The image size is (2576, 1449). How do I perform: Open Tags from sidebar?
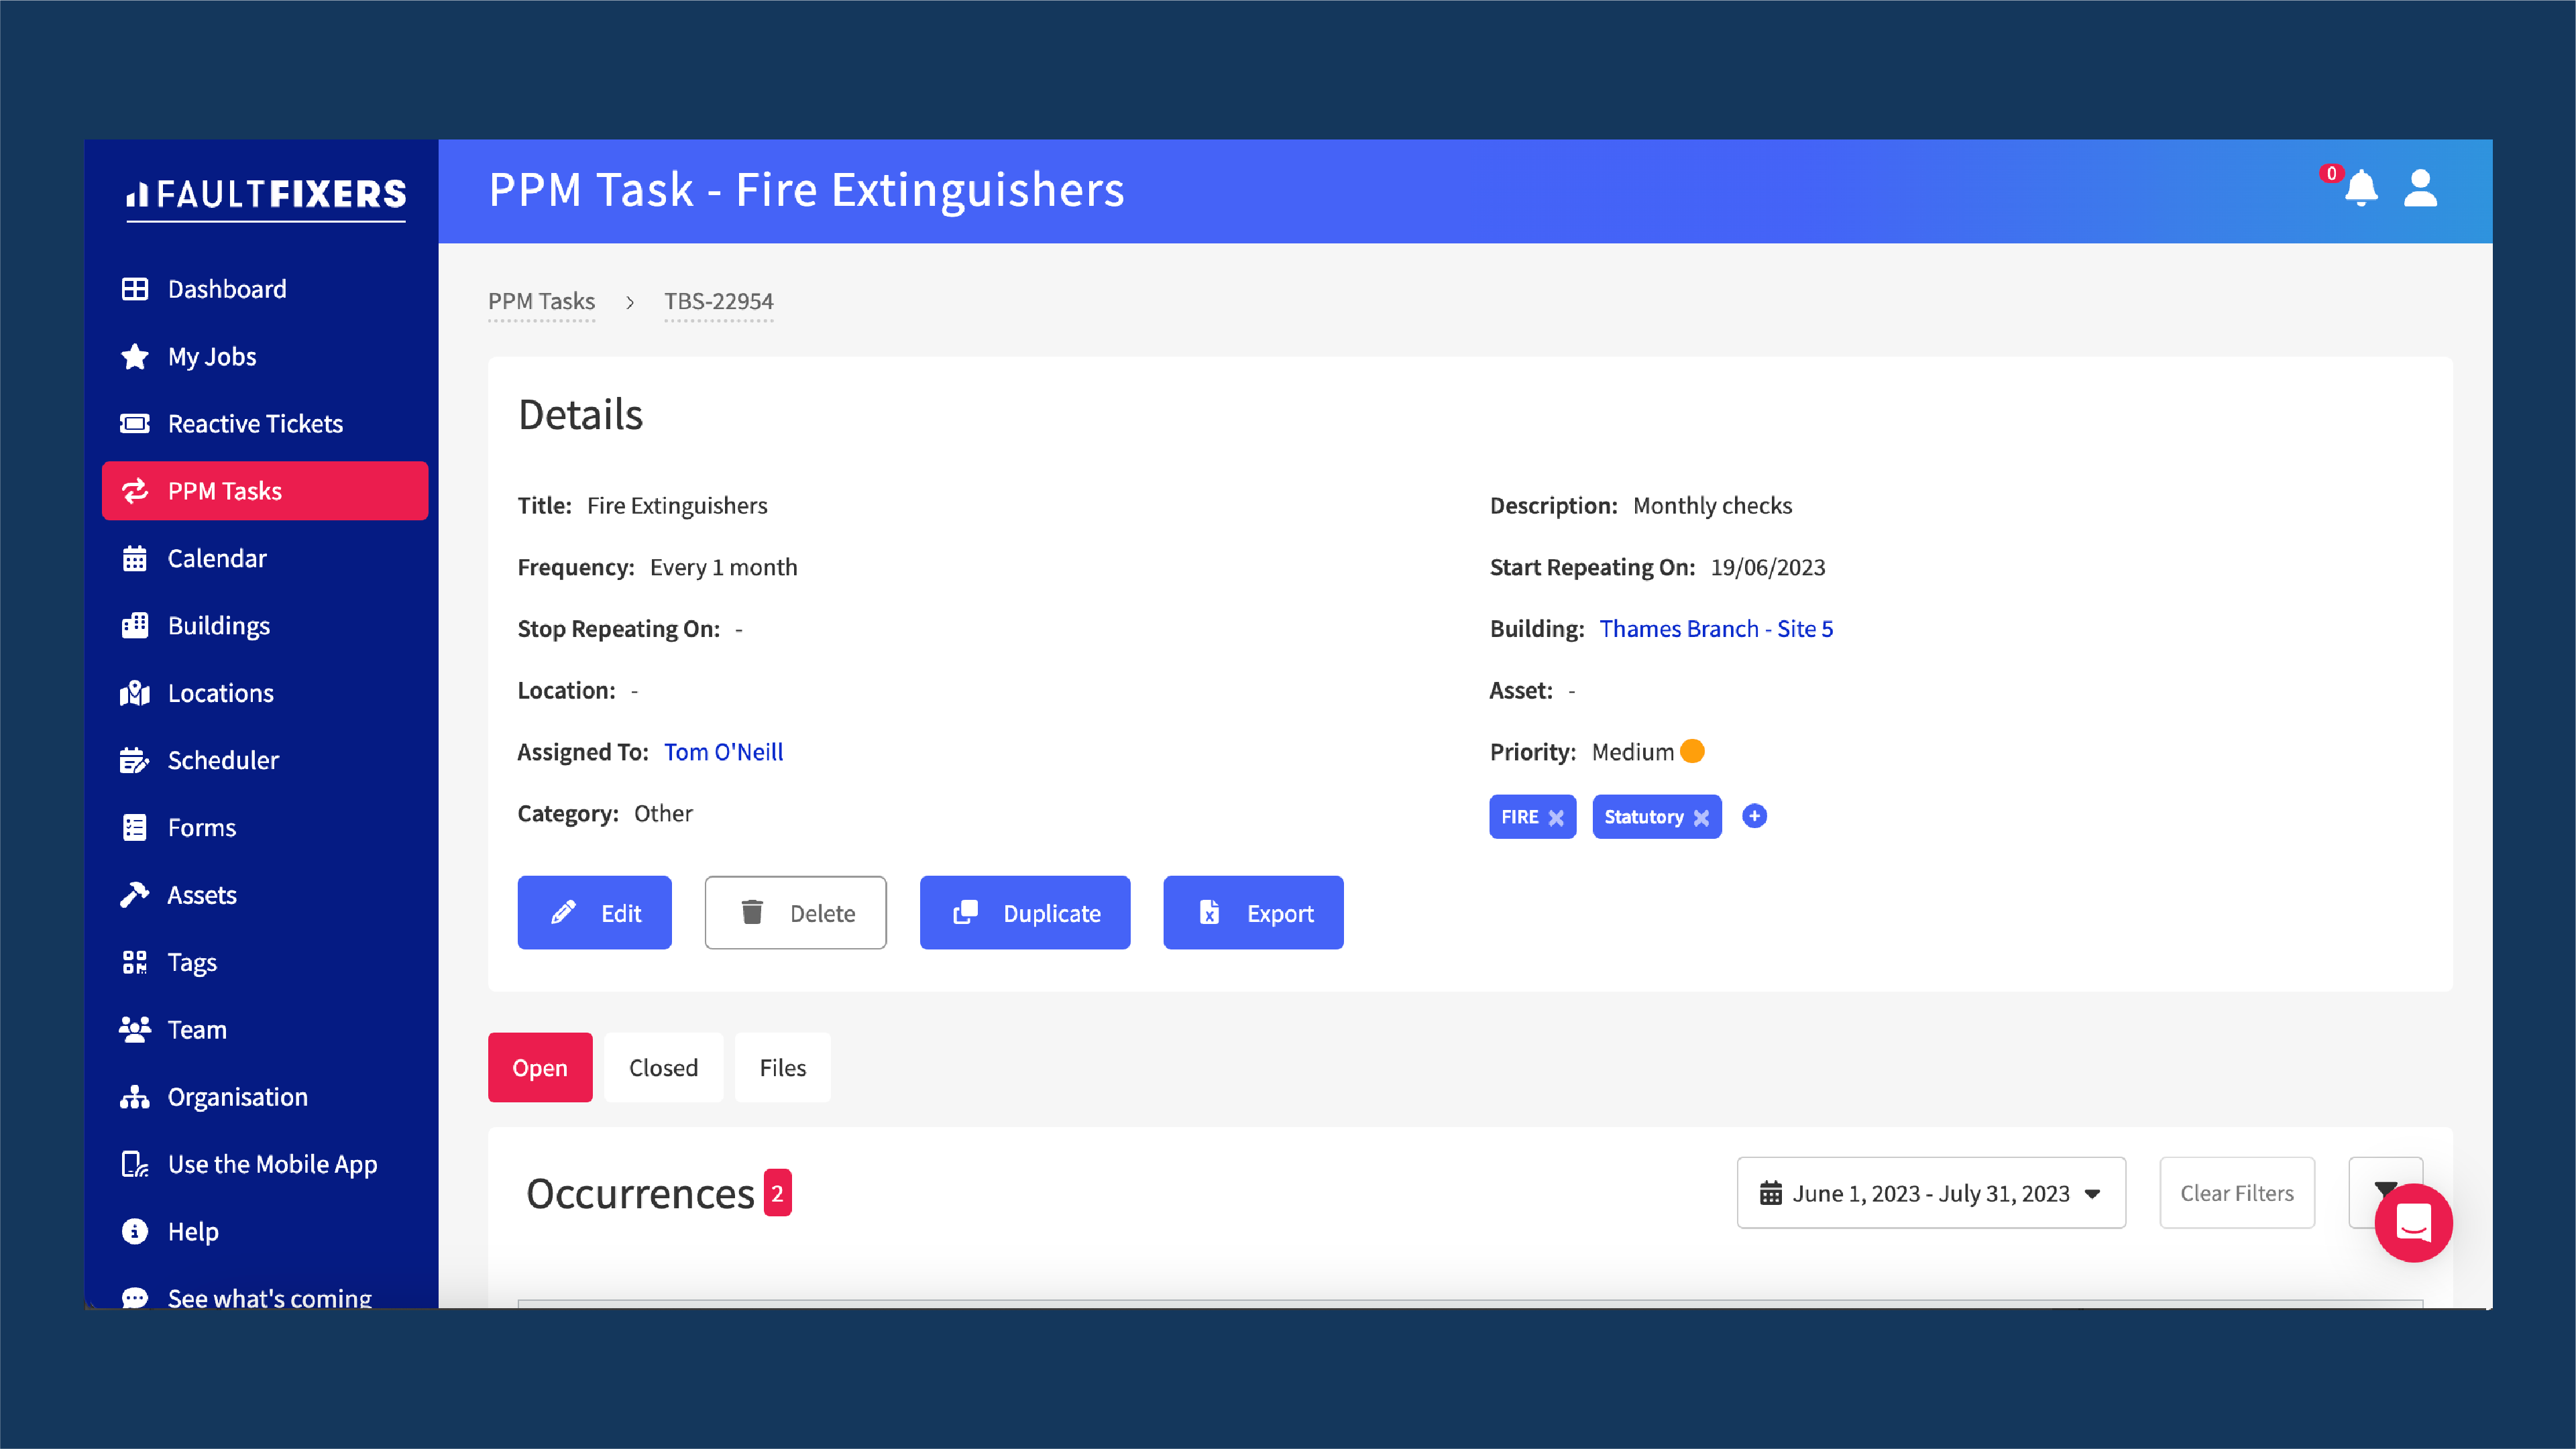pos(192,962)
